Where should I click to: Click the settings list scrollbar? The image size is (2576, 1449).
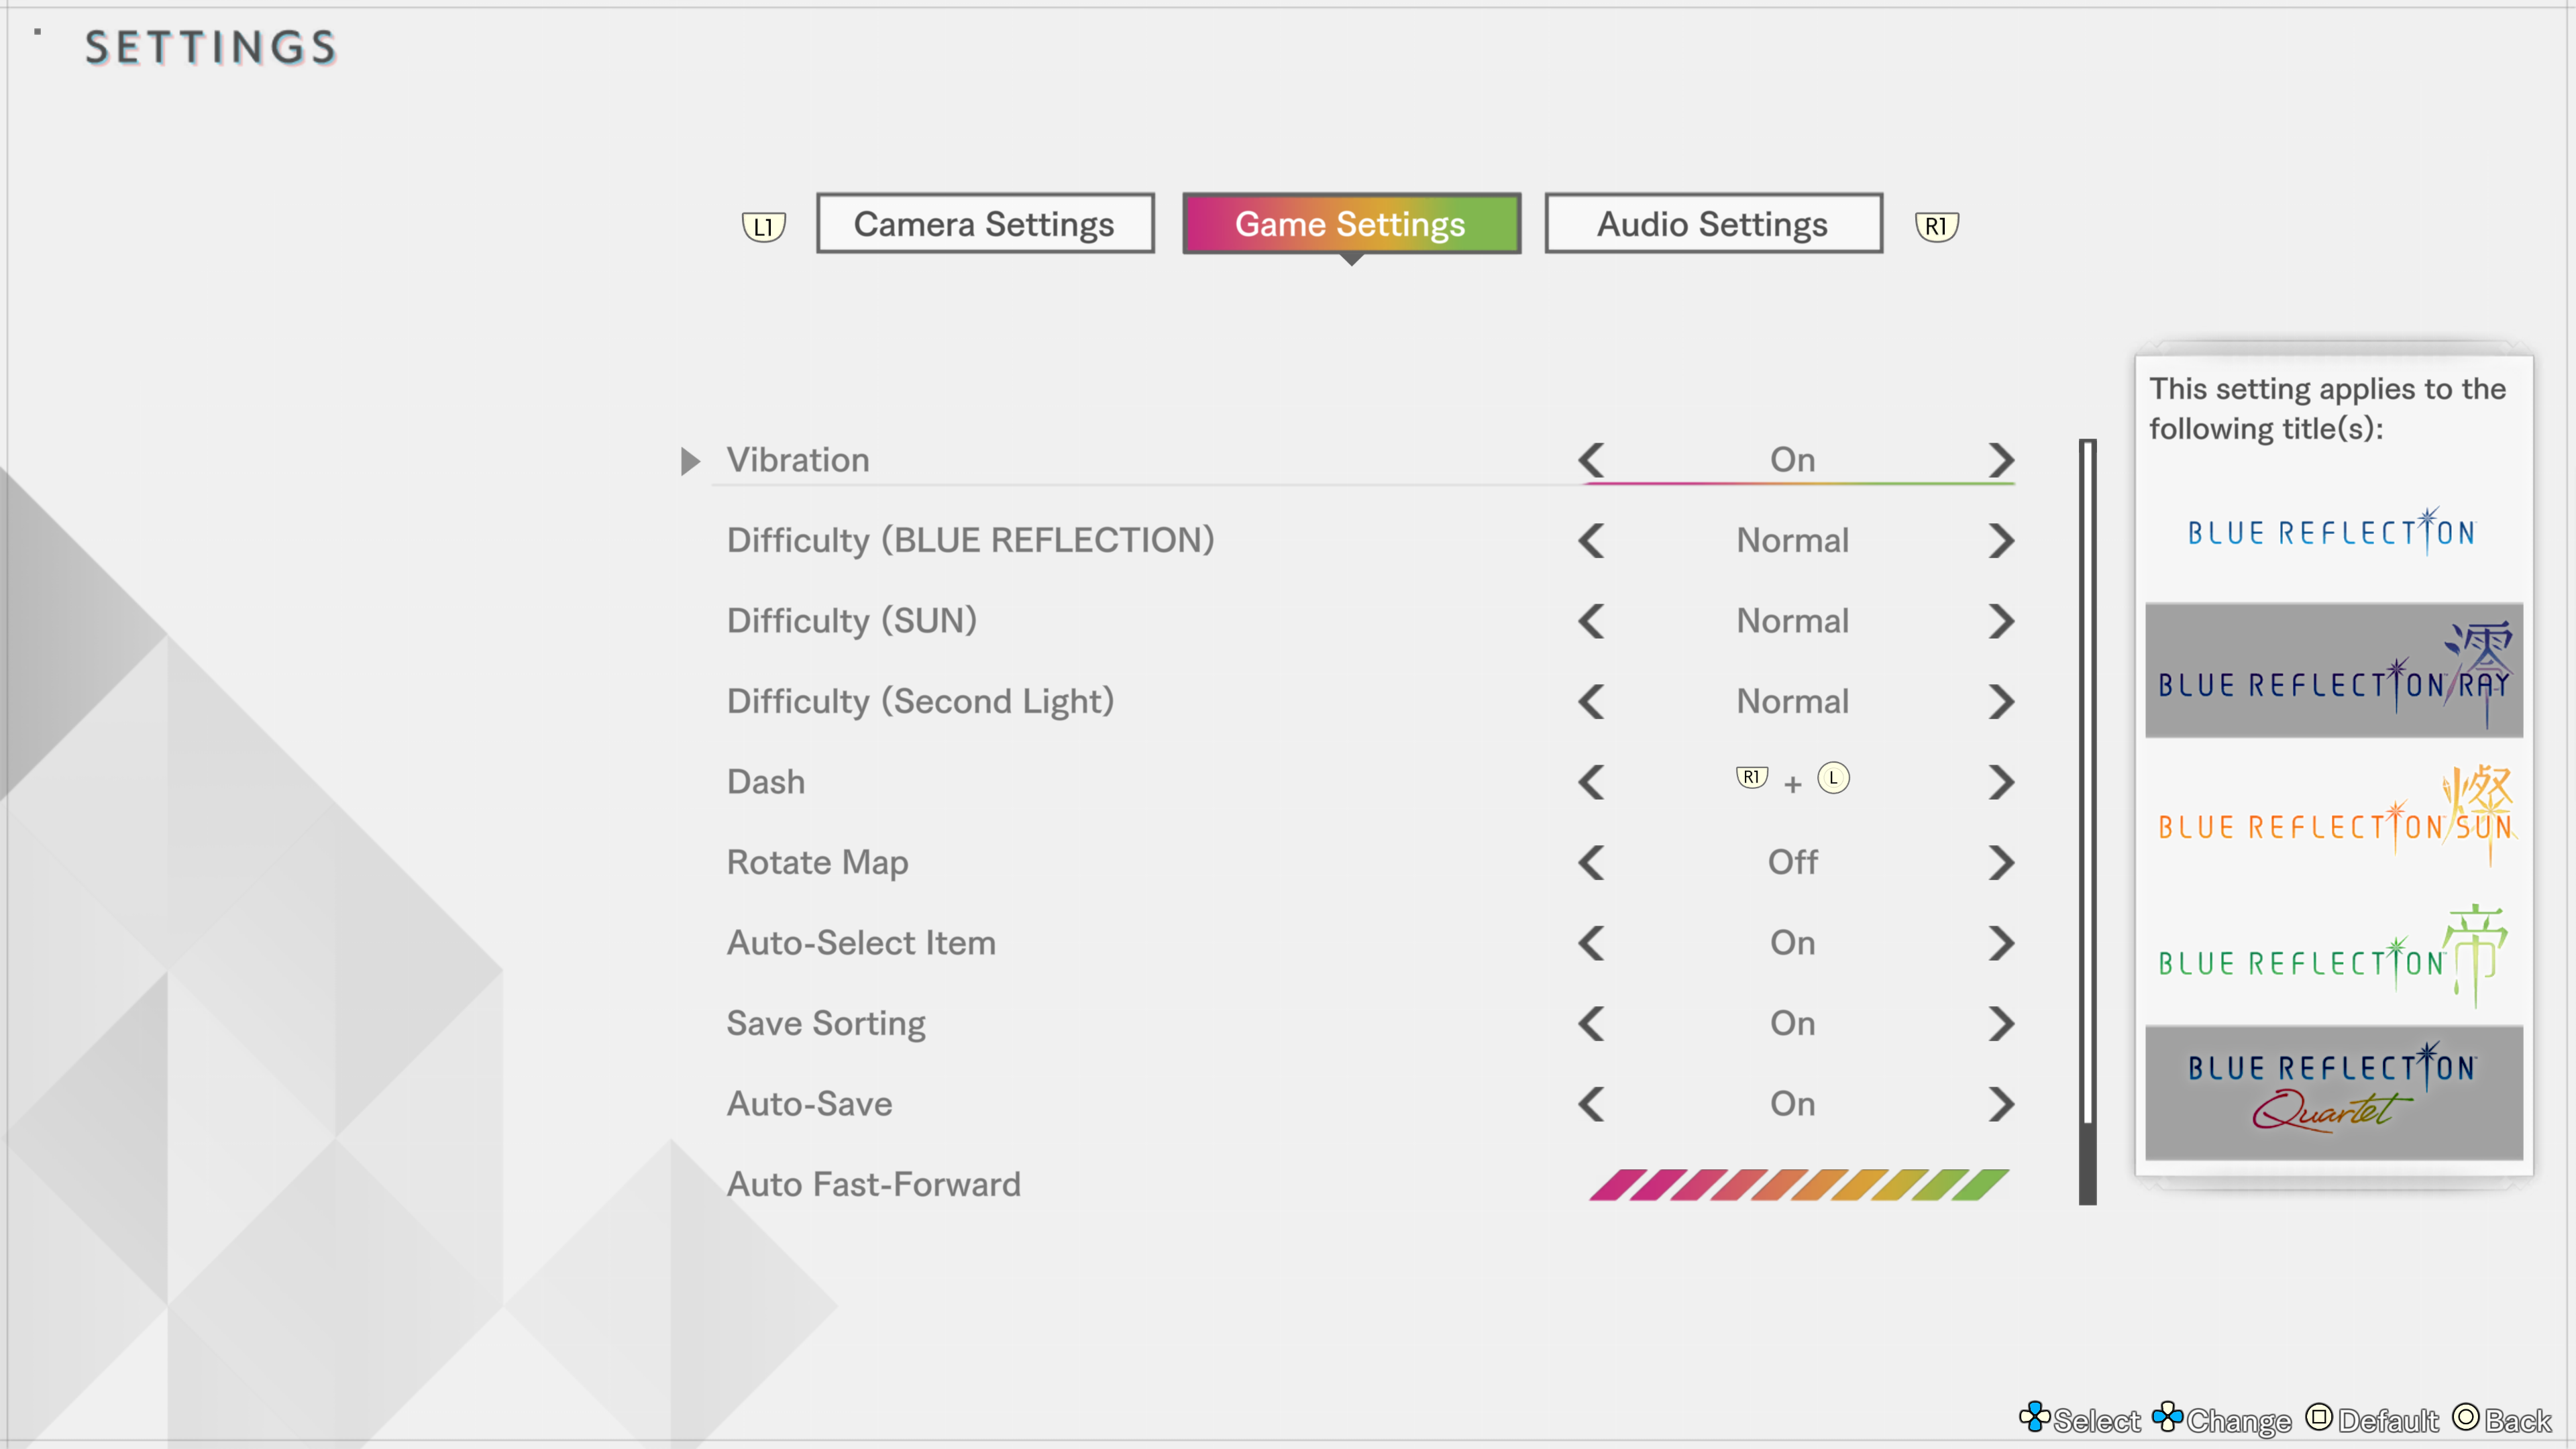click(2087, 822)
